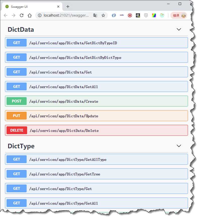Expand GET /api/services/app/DictType/Get operation
Image resolution: width=201 pixels, height=220 pixels.
96,189
